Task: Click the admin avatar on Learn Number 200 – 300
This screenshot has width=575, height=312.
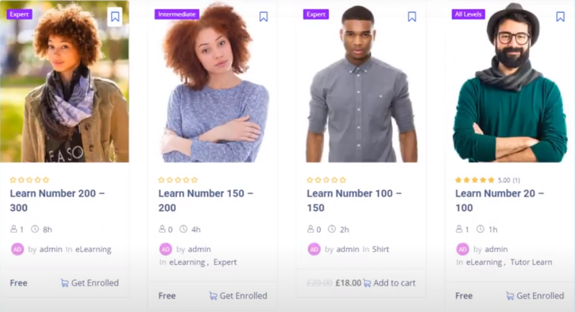Action: (17, 250)
